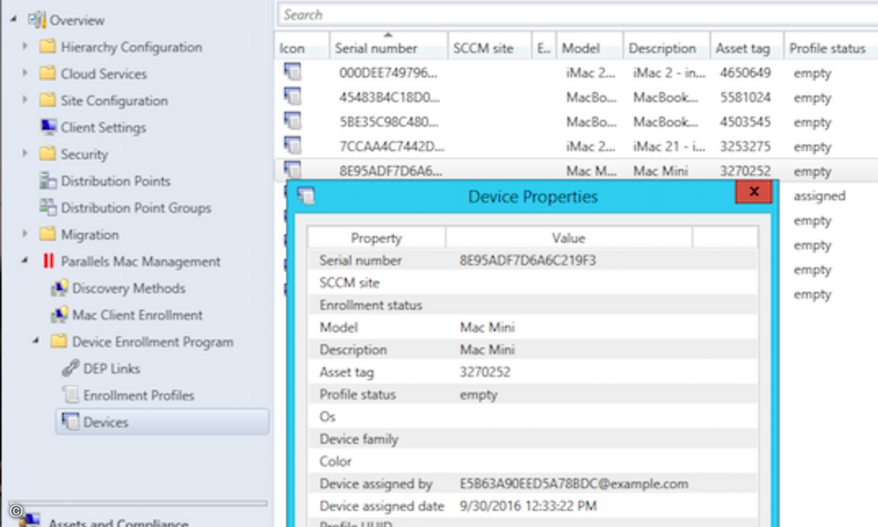Image resolution: width=878 pixels, height=527 pixels.
Task: Click the Enrollment status property row label
Action: tap(371, 305)
